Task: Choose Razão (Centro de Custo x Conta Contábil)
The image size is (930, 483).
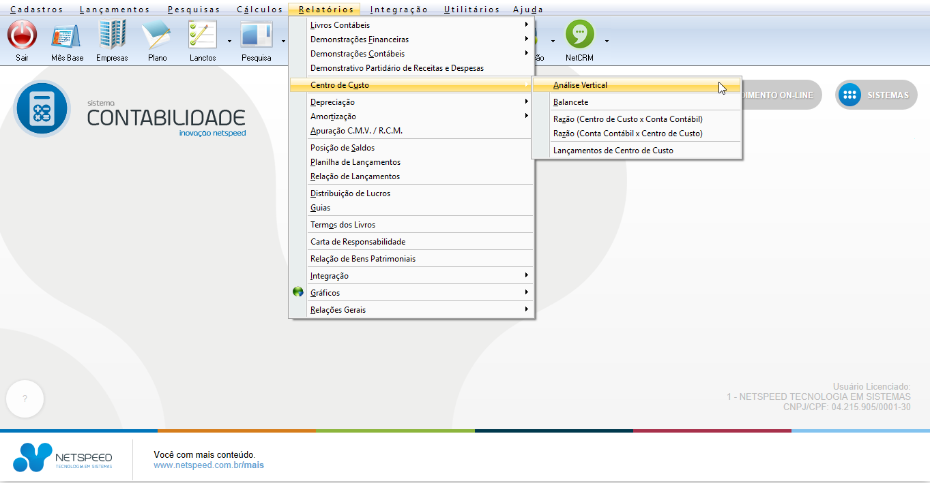Action: pyautogui.click(x=637, y=119)
